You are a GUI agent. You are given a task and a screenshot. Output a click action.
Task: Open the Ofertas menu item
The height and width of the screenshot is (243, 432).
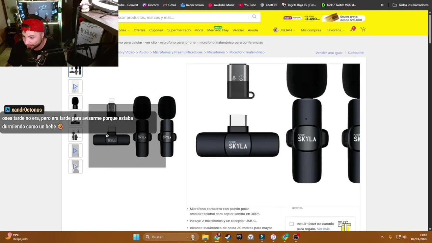(x=139, y=30)
